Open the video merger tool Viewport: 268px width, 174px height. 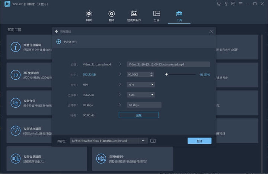[x=29, y=103]
